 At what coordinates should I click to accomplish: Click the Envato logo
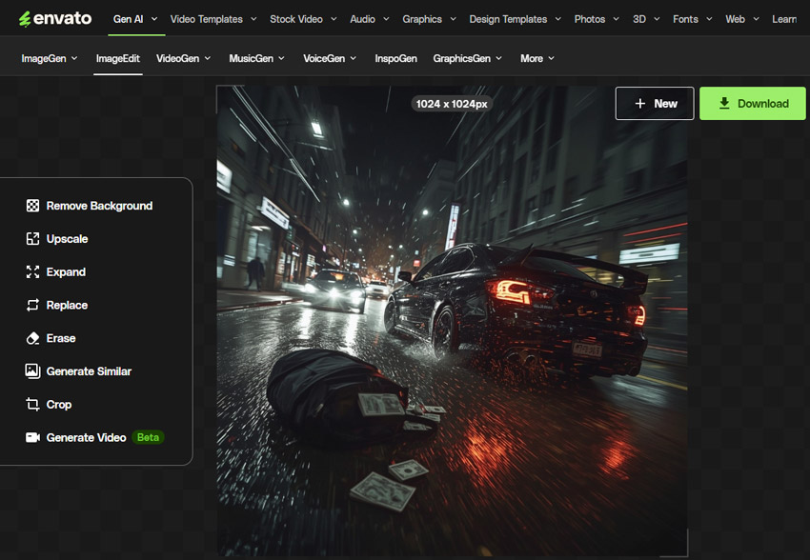click(55, 19)
